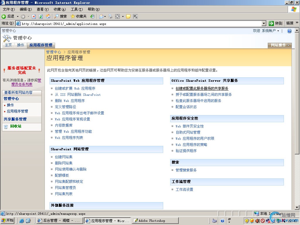300x225 pixels.
Task: Switch to the 操作 tab
Action: [x=21, y=45]
